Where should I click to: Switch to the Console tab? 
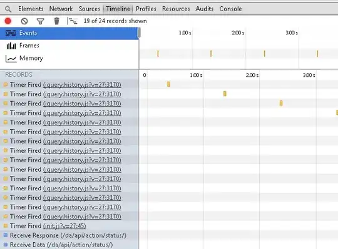pos(230,9)
